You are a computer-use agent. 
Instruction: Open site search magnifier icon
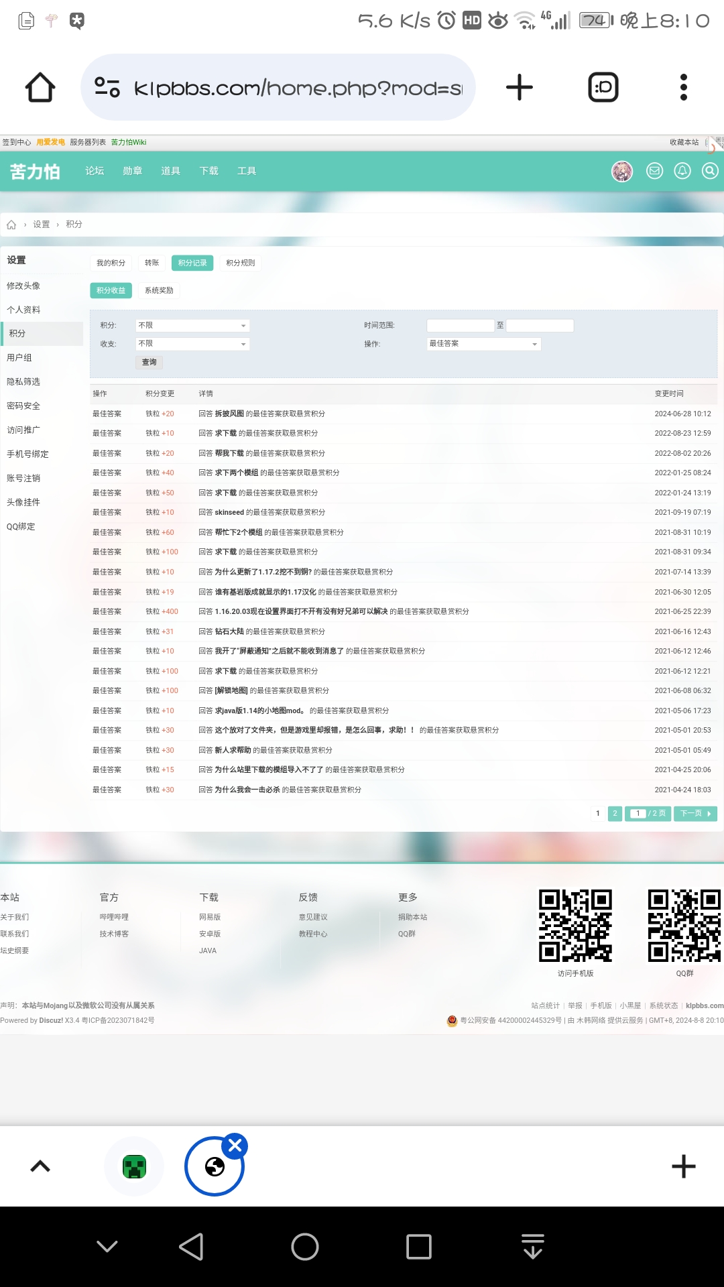(x=710, y=171)
